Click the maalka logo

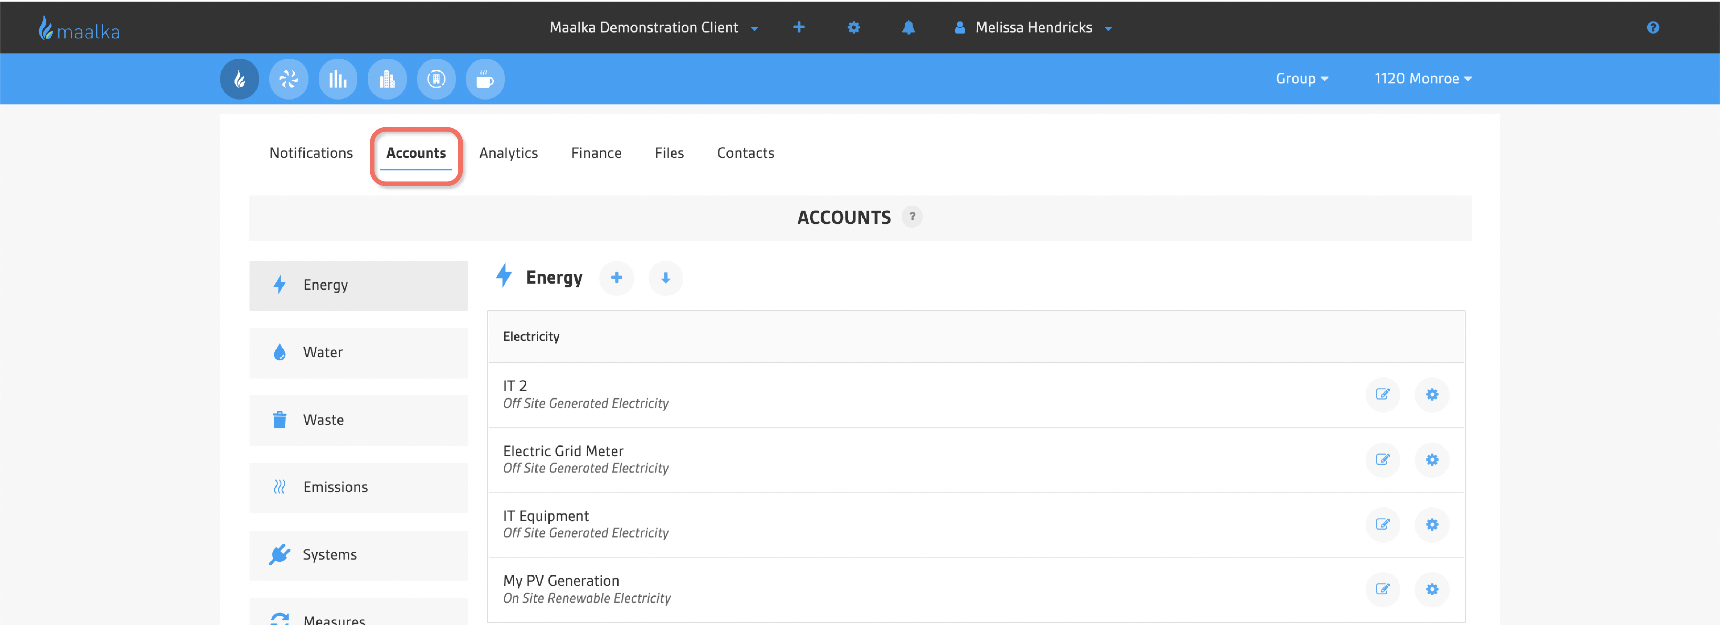tap(79, 29)
